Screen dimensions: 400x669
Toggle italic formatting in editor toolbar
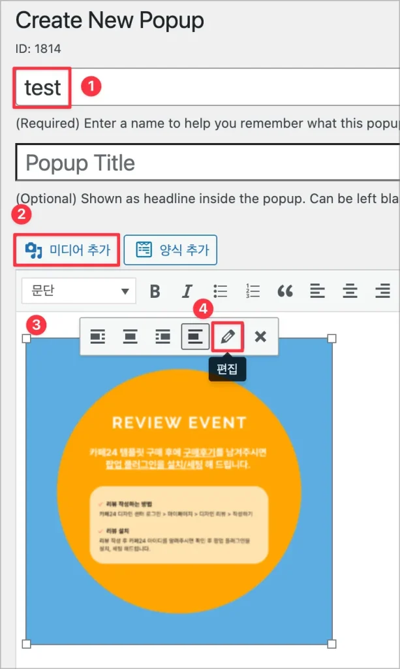coord(187,291)
